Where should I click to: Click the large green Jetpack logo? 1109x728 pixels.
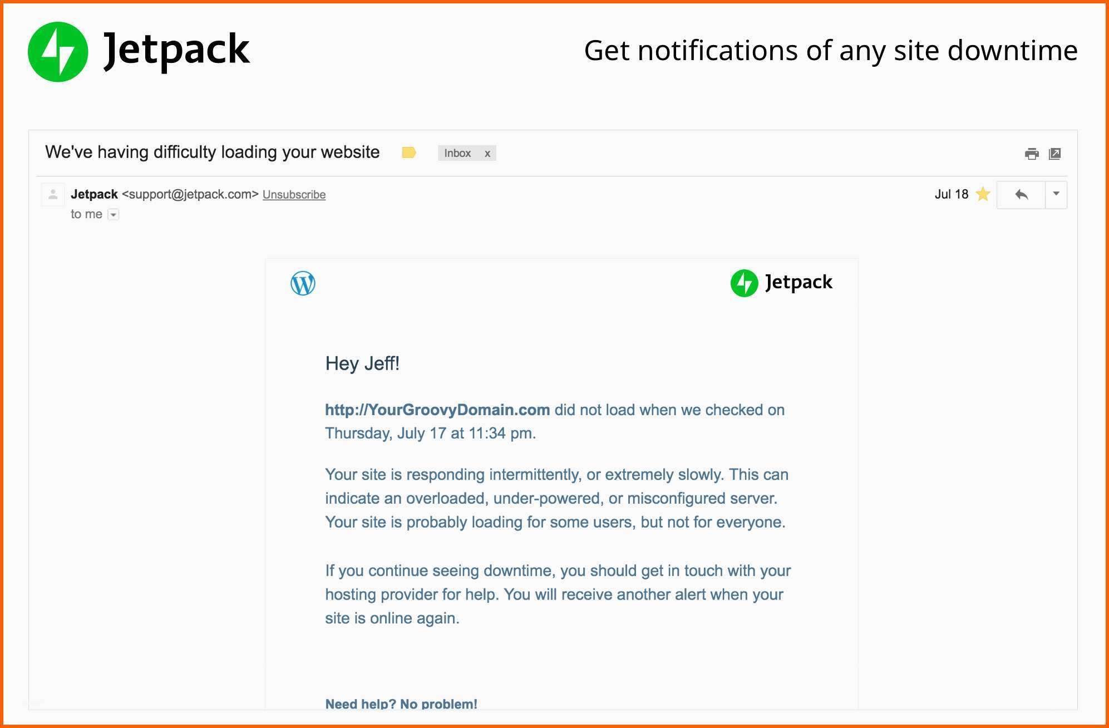58,52
